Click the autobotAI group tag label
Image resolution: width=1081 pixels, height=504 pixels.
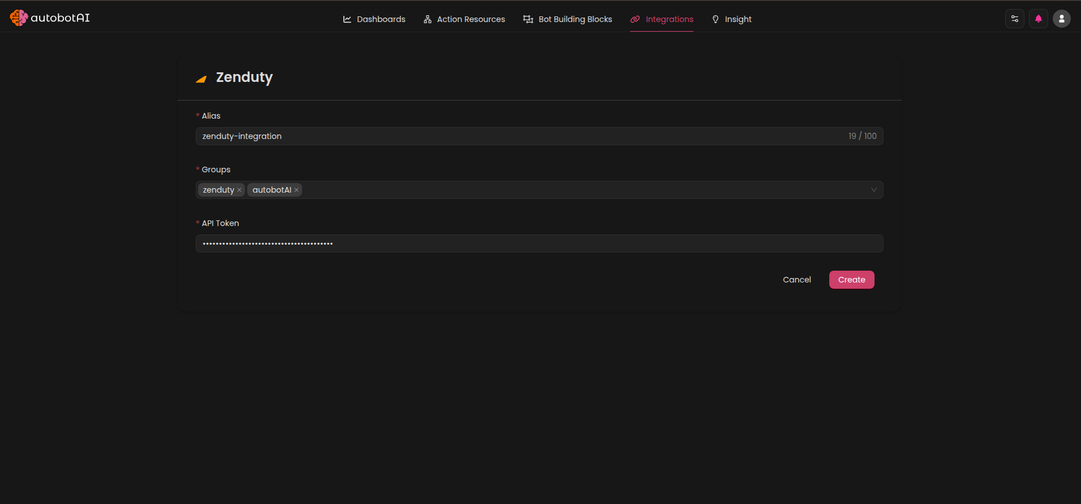(272, 190)
